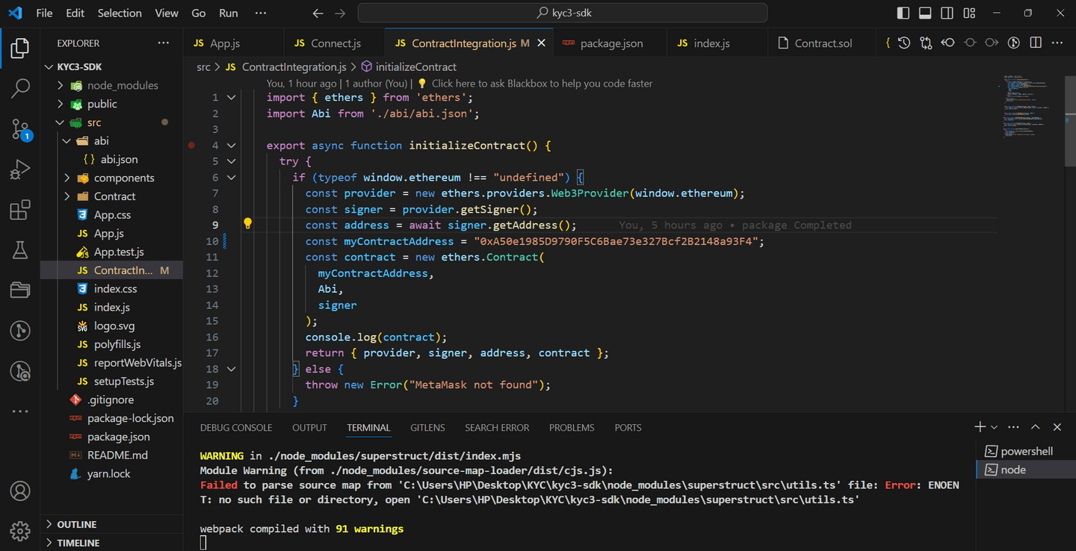
Task: Toggle the primary side bar layout button
Action: tap(903, 13)
